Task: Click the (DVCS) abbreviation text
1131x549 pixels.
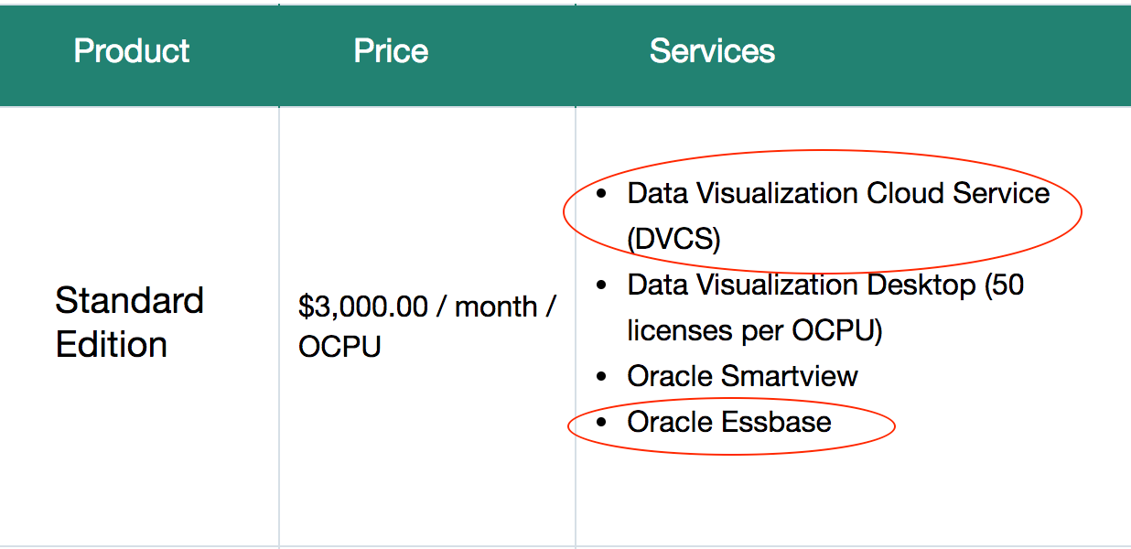Action: click(674, 240)
